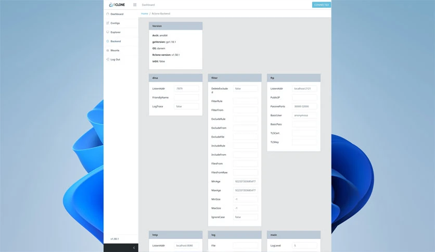This screenshot has width=435, height=252.
Task: Click the OS darwin line
Action: coord(159,48)
